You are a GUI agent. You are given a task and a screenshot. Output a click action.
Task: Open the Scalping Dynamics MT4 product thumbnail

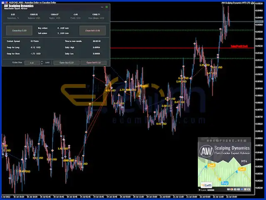pyautogui.click(x=224, y=164)
